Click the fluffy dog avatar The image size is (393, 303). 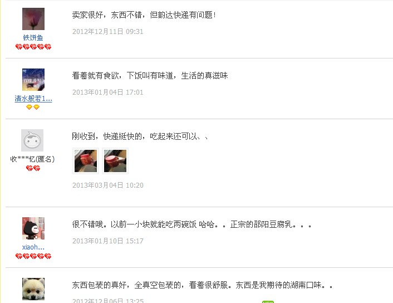tap(33, 289)
